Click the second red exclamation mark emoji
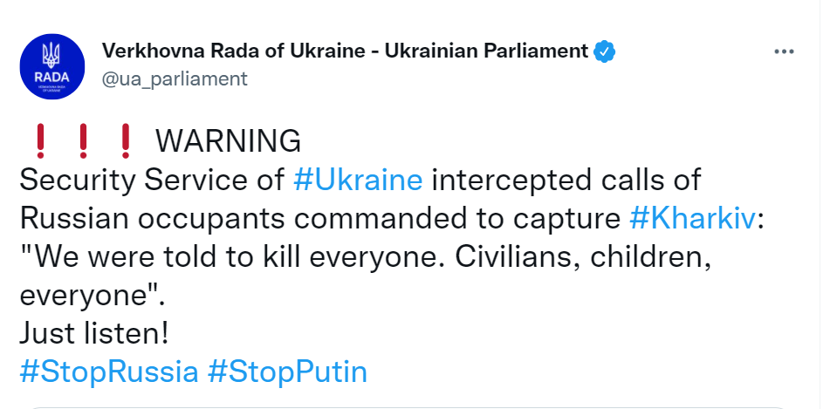Viewport: 837px width, 409px height. (x=83, y=140)
